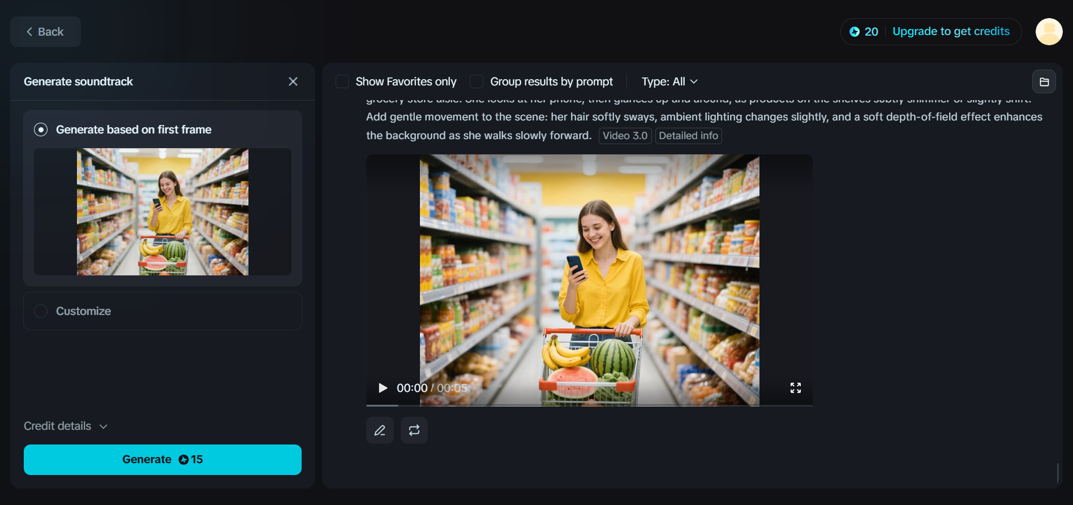Enable Show Favorites only checkbox
The image size is (1073, 505).
point(342,81)
